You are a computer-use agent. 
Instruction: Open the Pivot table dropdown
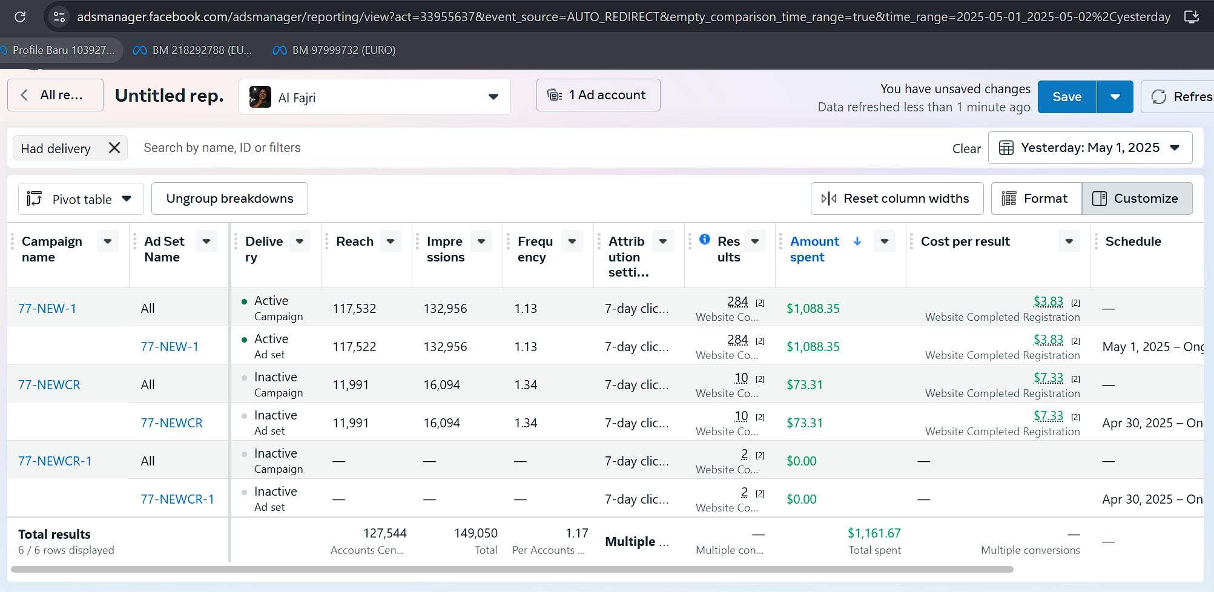81,199
